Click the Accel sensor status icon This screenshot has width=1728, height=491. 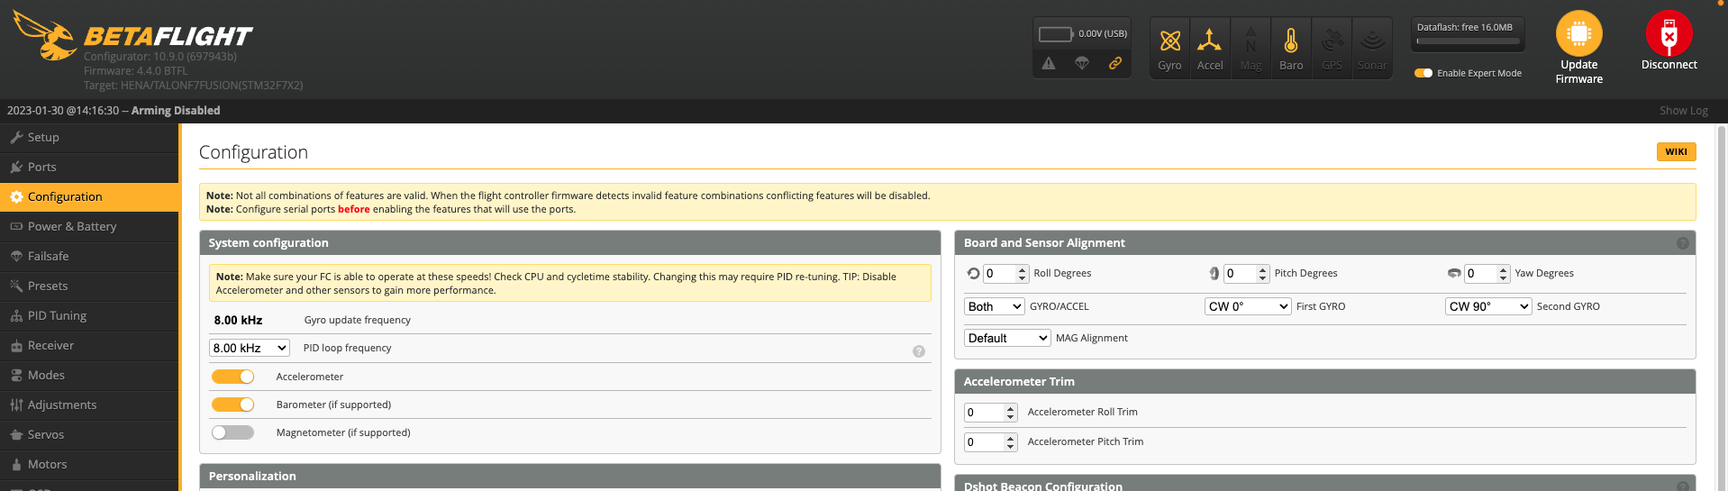click(1209, 41)
